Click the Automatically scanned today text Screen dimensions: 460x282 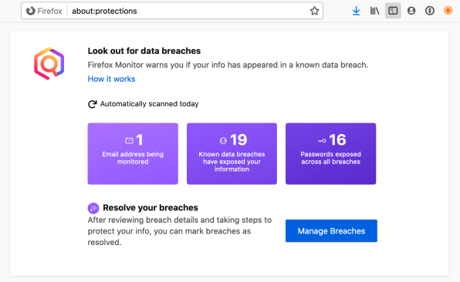point(149,104)
